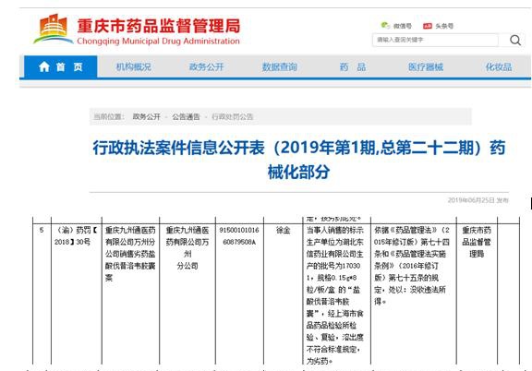Click the search magnifier icon
The width and height of the screenshot is (532, 371).
click(x=515, y=40)
